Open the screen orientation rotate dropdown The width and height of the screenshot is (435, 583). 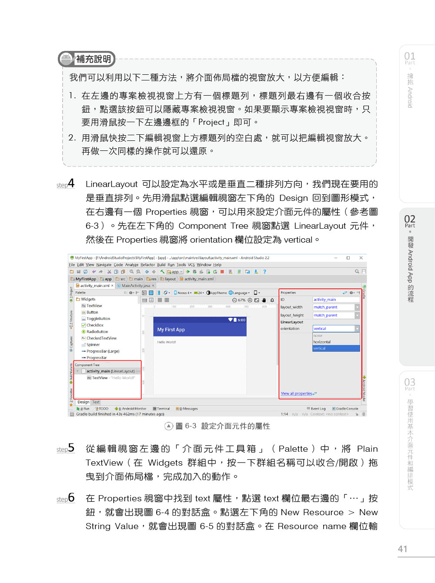coord(166,293)
